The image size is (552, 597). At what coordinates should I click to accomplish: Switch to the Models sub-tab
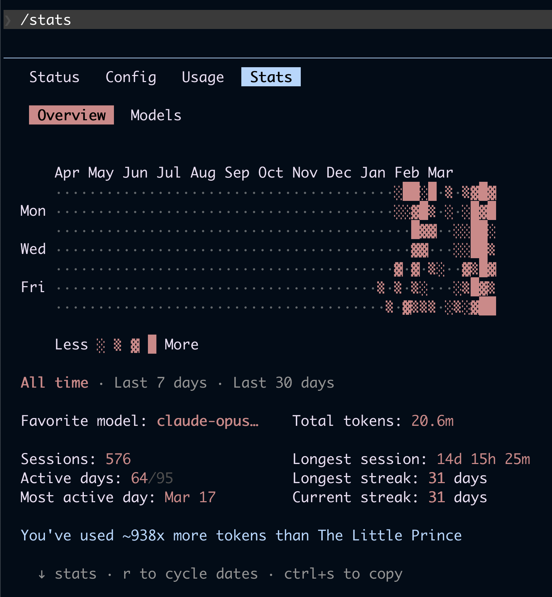click(x=156, y=115)
